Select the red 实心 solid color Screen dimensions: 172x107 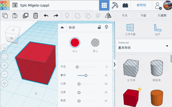click(75, 43)
